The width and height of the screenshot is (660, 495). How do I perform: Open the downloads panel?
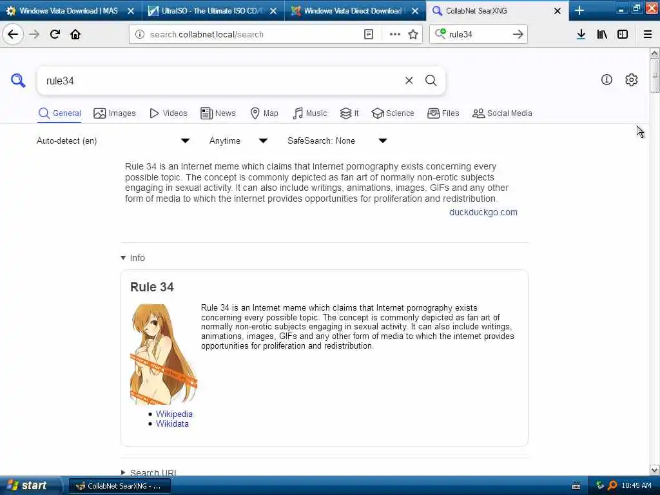[x=581, y=34]
